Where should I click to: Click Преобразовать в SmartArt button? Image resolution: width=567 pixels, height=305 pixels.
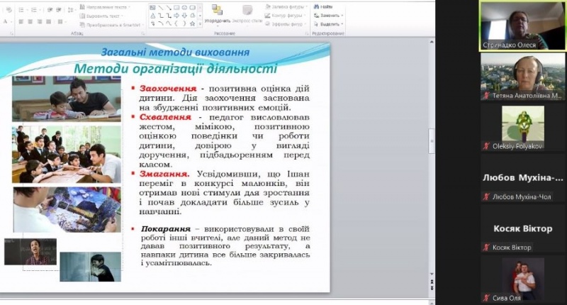pyautogui.click(x=110, y=23)
